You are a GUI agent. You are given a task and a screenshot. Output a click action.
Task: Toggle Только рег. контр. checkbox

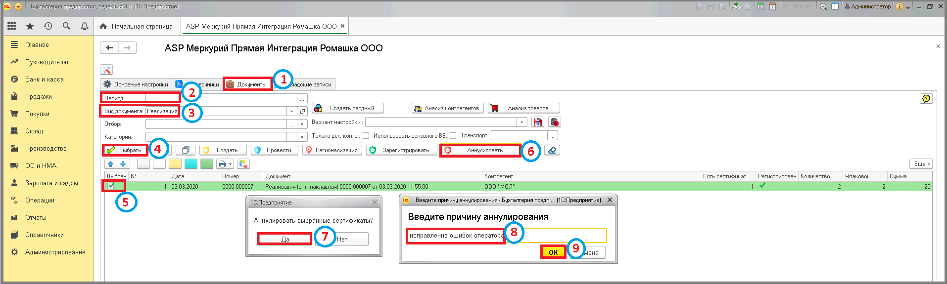click(x=366, y=135)
